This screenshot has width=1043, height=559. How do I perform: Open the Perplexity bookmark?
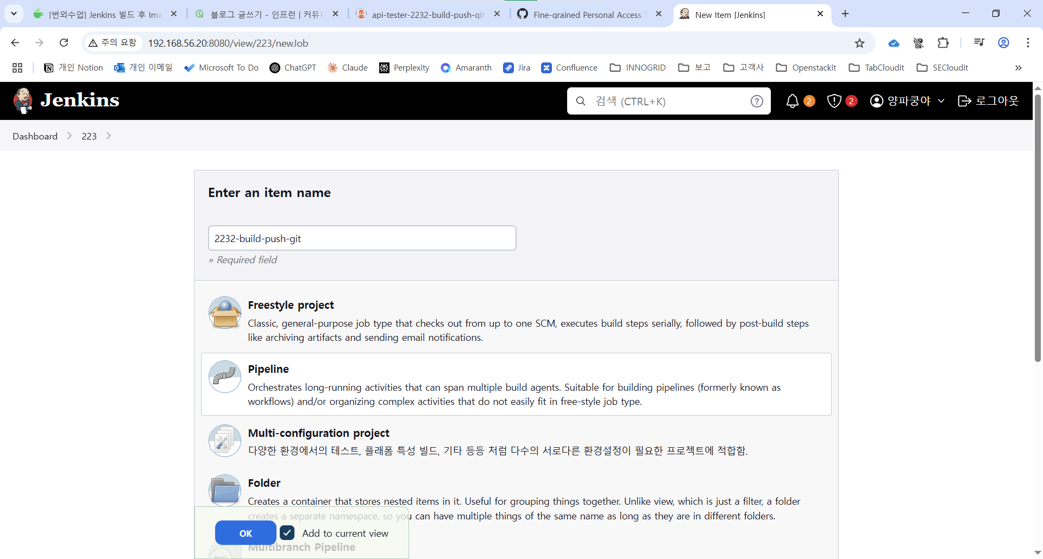[404, 68]
